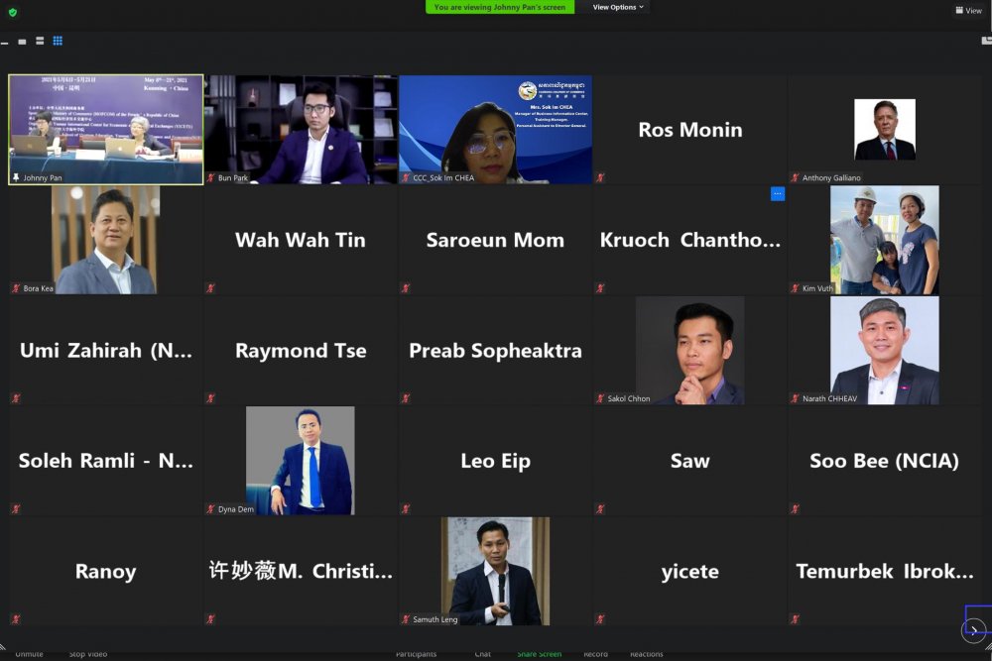Switch to gallery grid view icon

(x=58, y=41)
